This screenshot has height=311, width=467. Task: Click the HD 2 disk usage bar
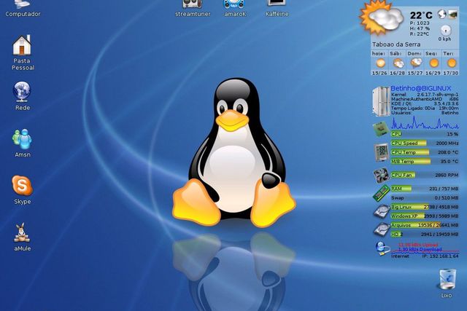point(425,235)
